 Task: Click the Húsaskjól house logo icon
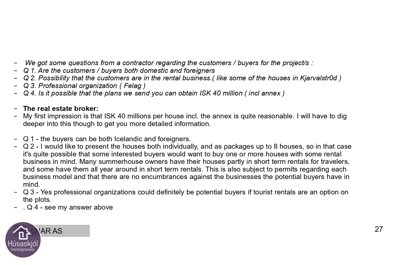(x=22, y=233)
